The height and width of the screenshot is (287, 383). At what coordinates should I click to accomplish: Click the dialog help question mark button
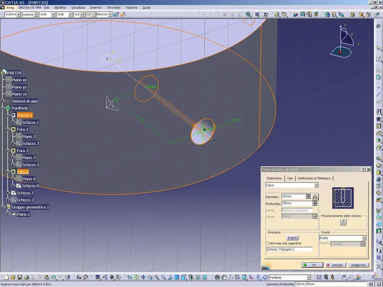[x=363, y=169]
